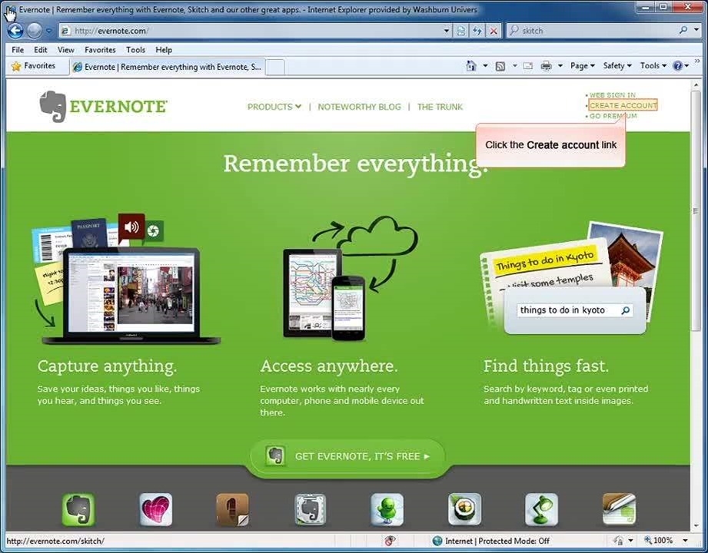Click the browser Forward arrow button

(x=35, y=31)
